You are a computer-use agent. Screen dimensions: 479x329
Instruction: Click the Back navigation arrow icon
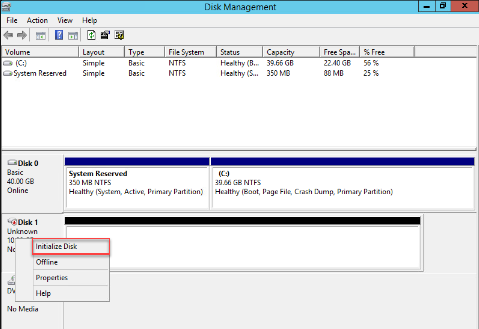pyautogui.click(x=8, y=35)
